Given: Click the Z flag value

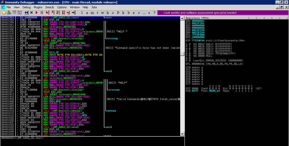Looking at the screenshot, I should [x=190, y=51].
